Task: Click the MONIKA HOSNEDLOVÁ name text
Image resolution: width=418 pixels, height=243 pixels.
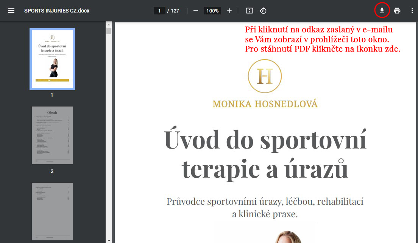Action: (265, 104)
